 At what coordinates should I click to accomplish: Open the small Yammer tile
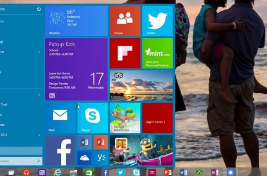coord(100,158)
